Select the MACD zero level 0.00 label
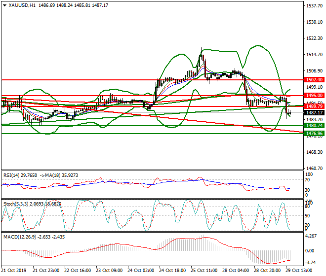Viewport: 326px width, 276px height. [x=310, y=251]
